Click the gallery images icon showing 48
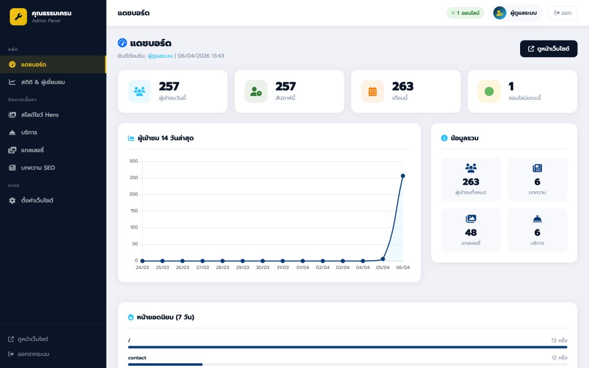Screen dimensions: 589x368 (471, 219)
